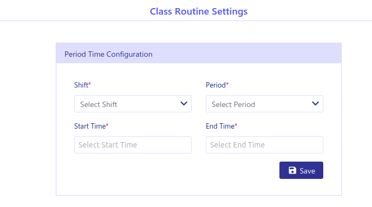
Task: Click the End Time field label
Action: [220, 126]
